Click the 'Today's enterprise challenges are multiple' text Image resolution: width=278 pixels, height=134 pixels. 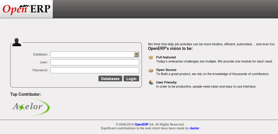tap(214, 62)
